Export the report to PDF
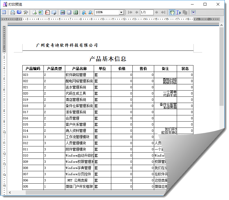 (47, 12)
